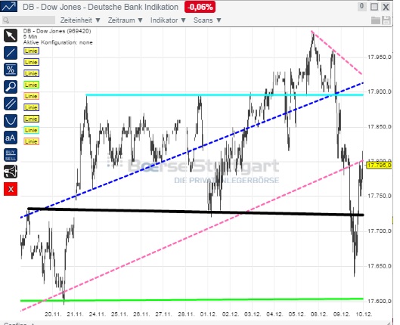Select the eighth cyan-bordered Linie label
Viewport: 400px width, 325px height.
point(31,130)
